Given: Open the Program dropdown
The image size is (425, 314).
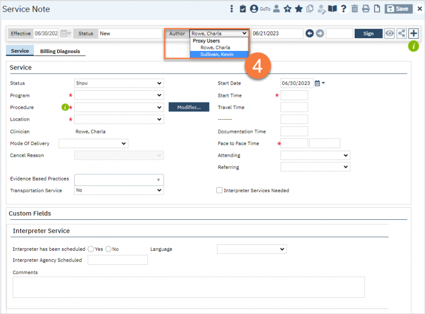Looking at the screenshot, I should (x=119, y=95).
